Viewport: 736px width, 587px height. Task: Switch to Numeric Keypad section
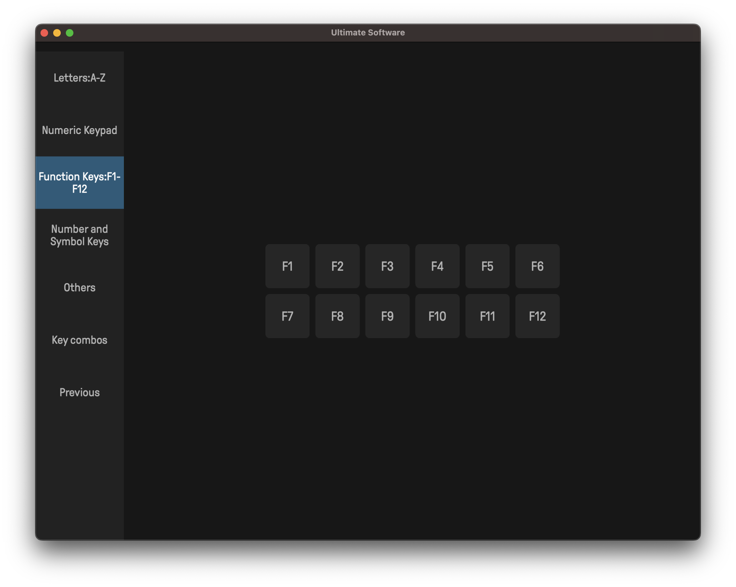79,130
